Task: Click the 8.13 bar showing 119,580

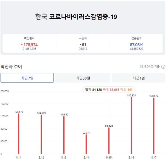Action: coord(64,135)
